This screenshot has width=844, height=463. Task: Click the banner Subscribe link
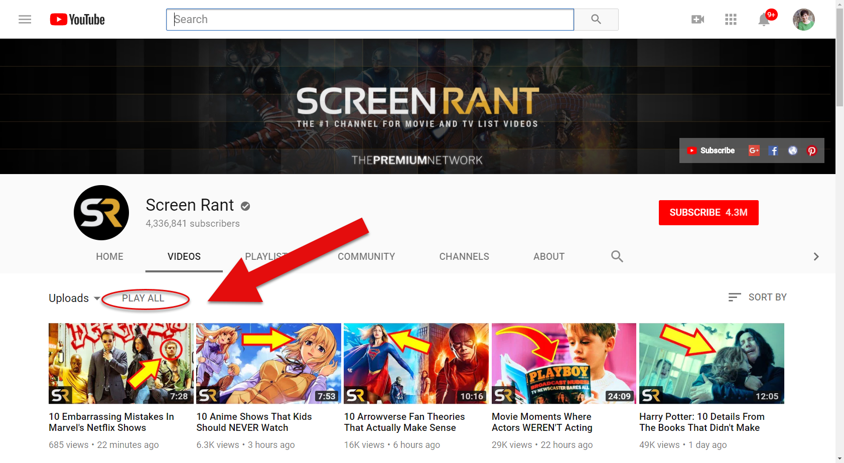tap(711, 150)
